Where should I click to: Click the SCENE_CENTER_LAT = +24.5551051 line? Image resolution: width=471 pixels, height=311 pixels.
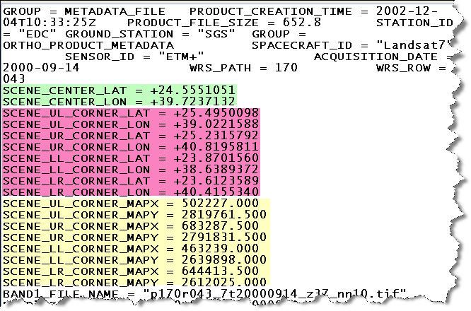[x=119, y=90]
